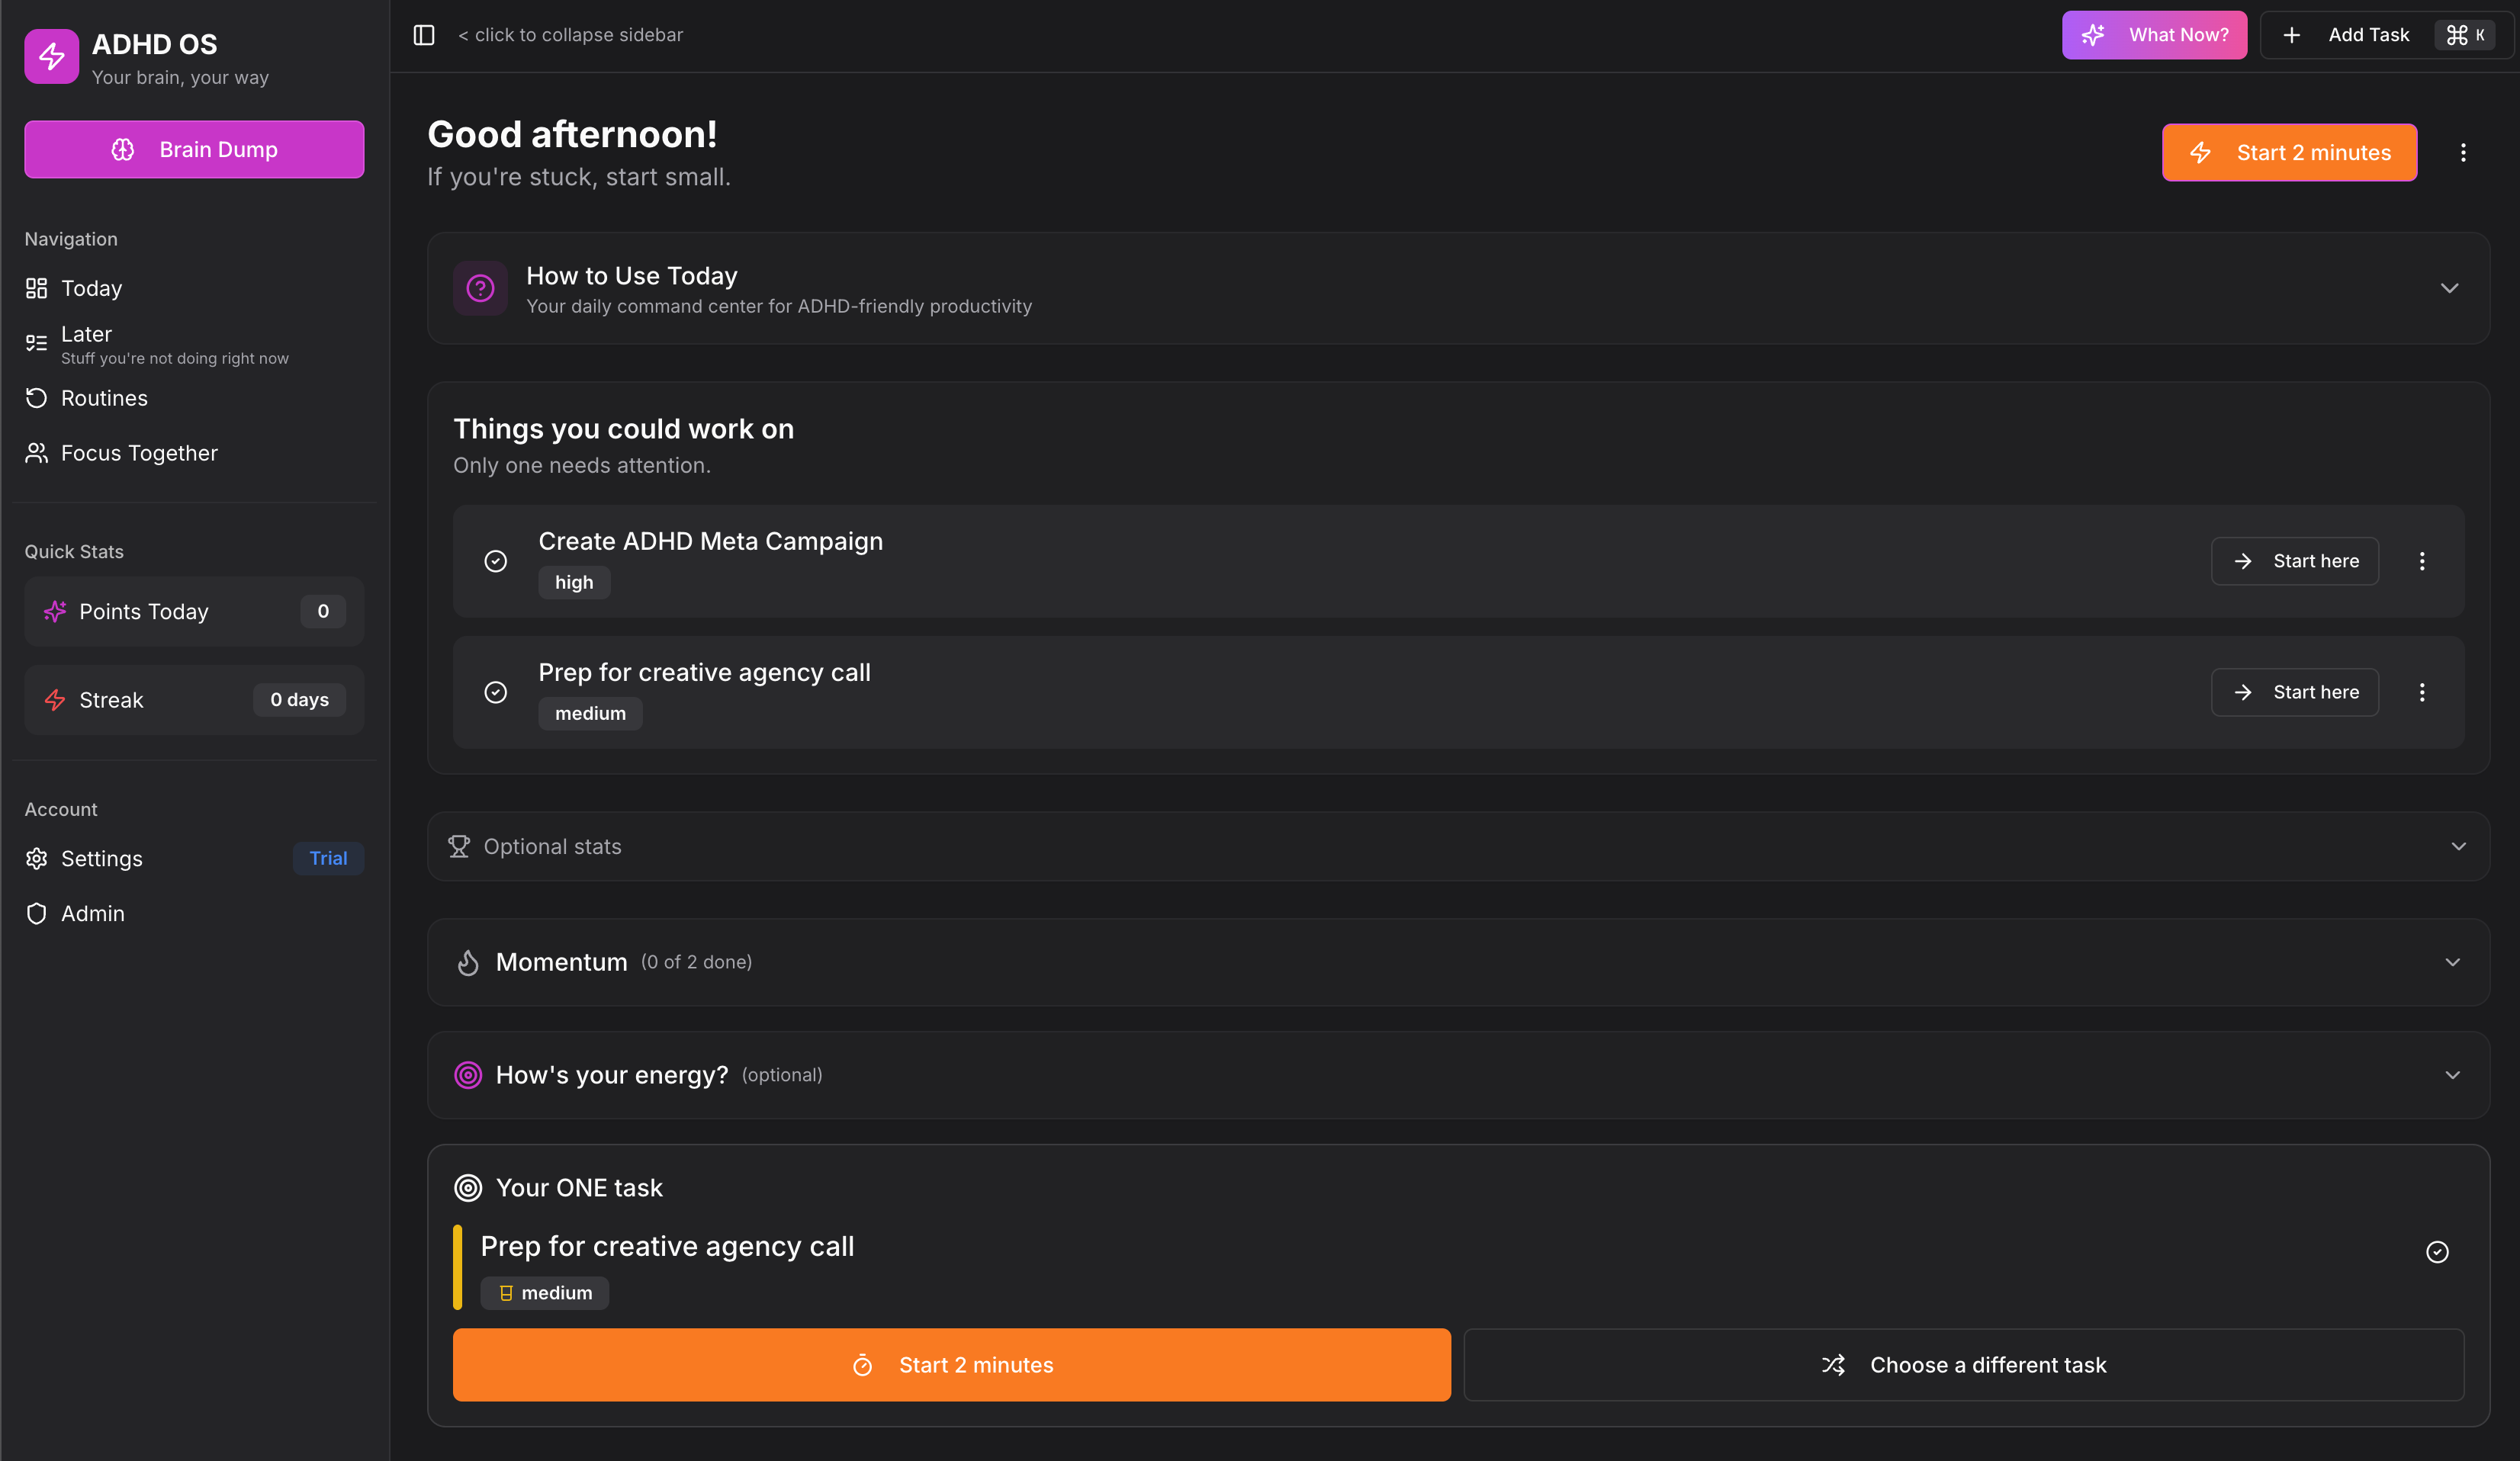
Task: Click the Settings gear icon
Action: [x=36, y=858]
